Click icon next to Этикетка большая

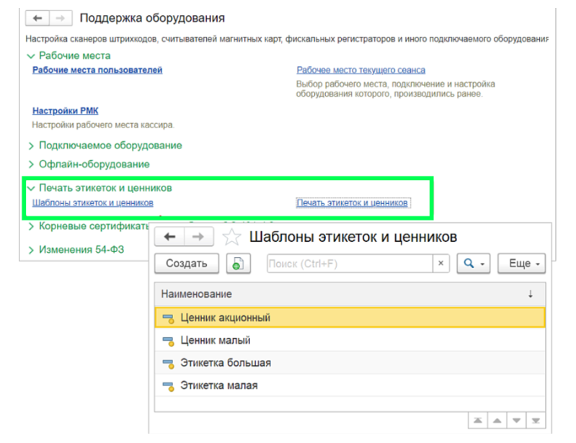(168, 364)
